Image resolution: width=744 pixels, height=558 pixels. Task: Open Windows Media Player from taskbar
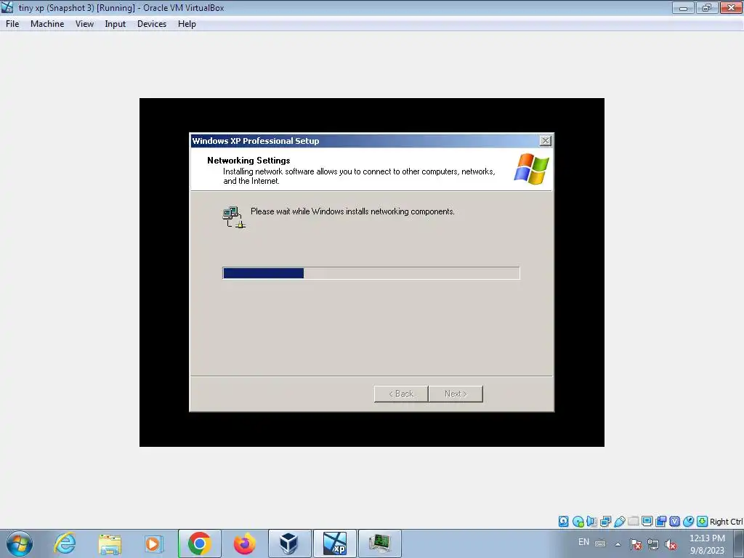tap(154, 543)
